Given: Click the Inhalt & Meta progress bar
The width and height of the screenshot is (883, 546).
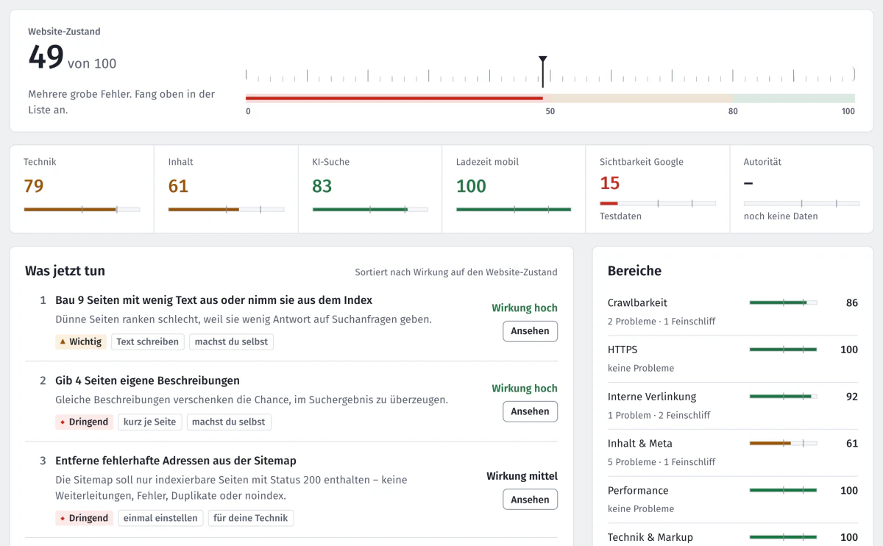Looking at the screenshot, I should [x=783, y=443].
